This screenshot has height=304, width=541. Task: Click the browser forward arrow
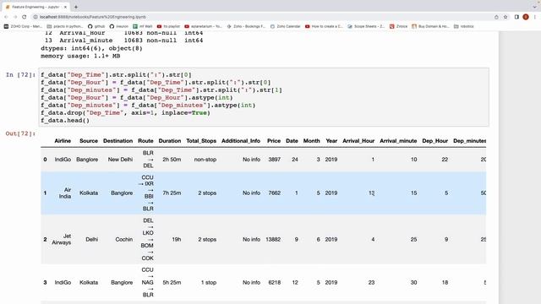pos(15,17)
